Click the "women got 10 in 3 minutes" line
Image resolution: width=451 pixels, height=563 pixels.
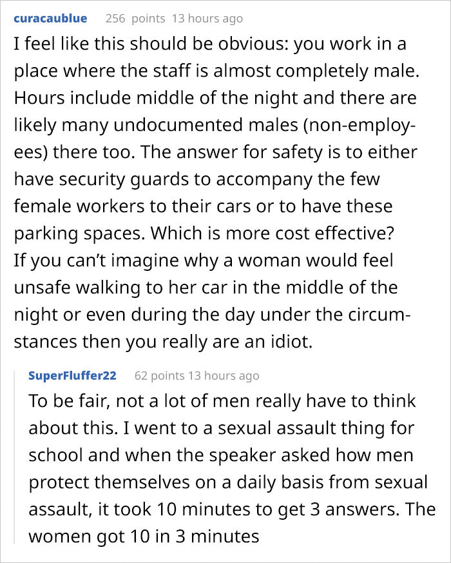(x=144, y=536)
